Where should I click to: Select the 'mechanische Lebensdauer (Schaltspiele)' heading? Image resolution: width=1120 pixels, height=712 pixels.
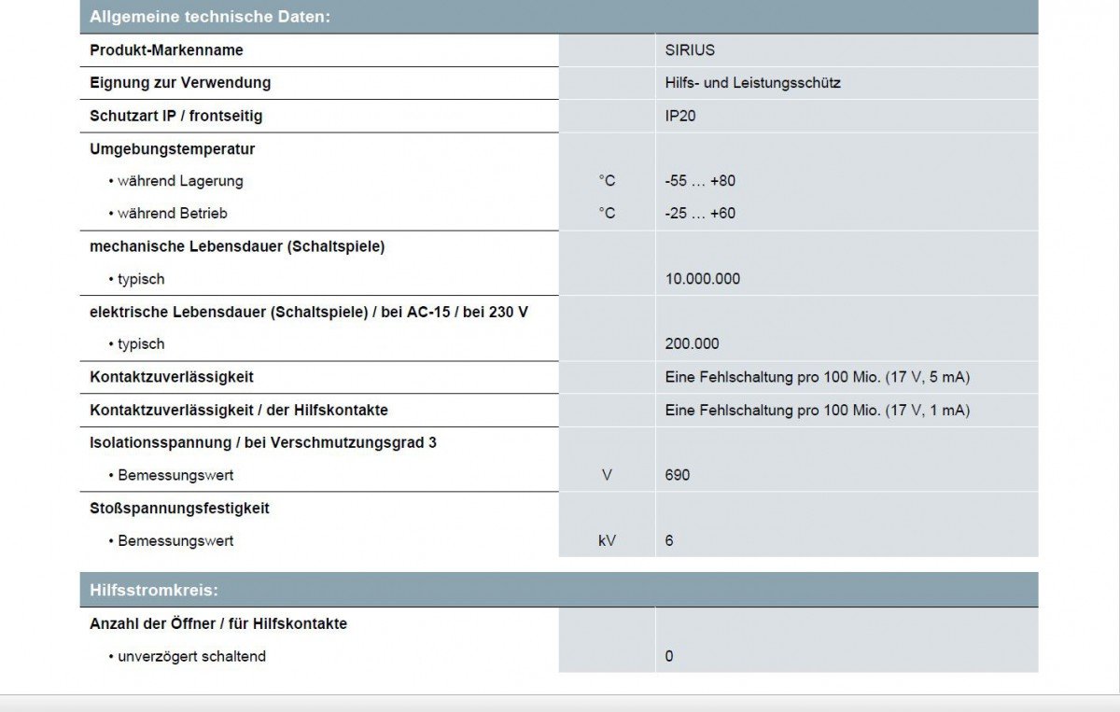click(x=237, y=246)
